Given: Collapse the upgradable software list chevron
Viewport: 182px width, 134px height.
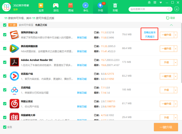Looking at the screenshot, I should click(171, 25).
